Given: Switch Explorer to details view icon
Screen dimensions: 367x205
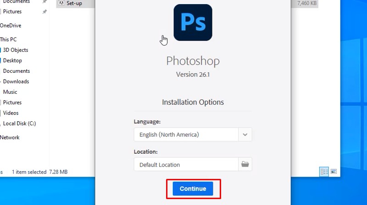Looking at the screenshot, I should click(324, 172).
